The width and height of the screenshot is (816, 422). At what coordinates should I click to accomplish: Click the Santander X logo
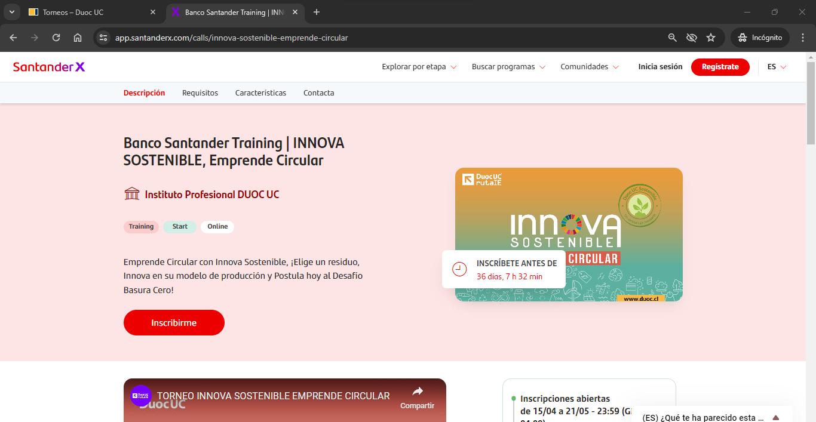click(x=49, y=67)
